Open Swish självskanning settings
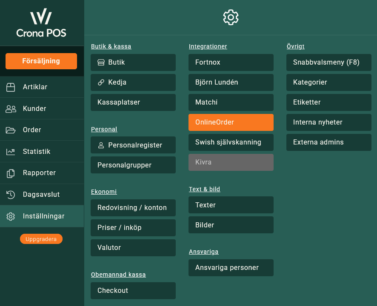 [231, 142]
